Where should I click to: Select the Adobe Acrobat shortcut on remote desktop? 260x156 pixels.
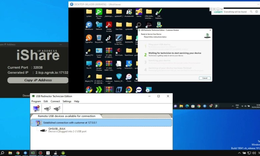coord(109,27)
